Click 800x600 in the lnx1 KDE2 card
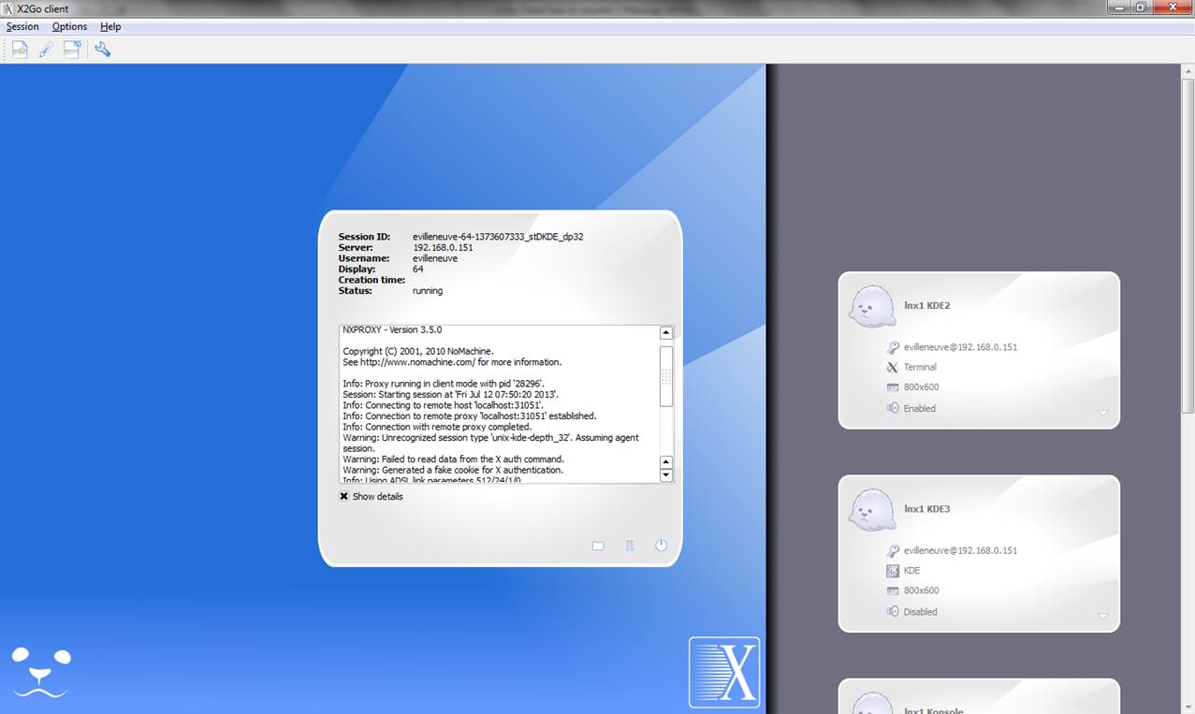The height and width of the screenshot is (714, 1195). (x=922, y=387)
